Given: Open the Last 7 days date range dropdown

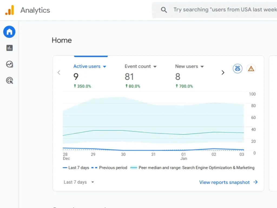Looking at the screenshot, I should tap(79, 182).
